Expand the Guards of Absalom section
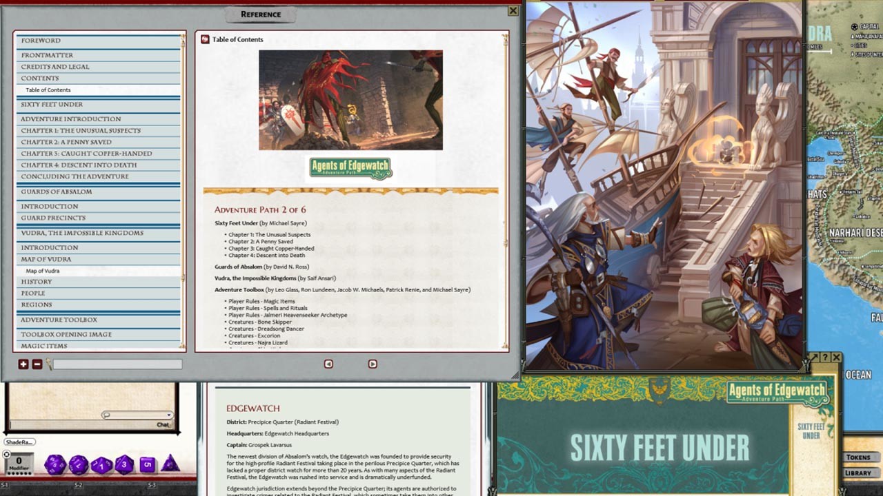This screenshot has width=883, height=496. point(97,193)
